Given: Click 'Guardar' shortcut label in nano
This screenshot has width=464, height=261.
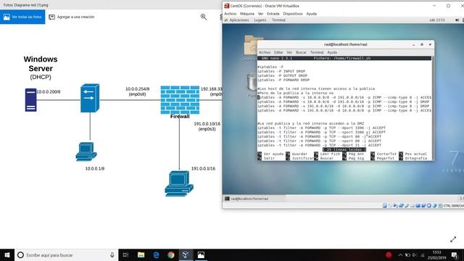Looking at the screenshot, I should click(299, 154).
